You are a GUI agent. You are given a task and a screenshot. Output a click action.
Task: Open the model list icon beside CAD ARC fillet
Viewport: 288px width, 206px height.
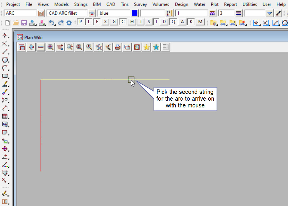[x=92, y=13]
